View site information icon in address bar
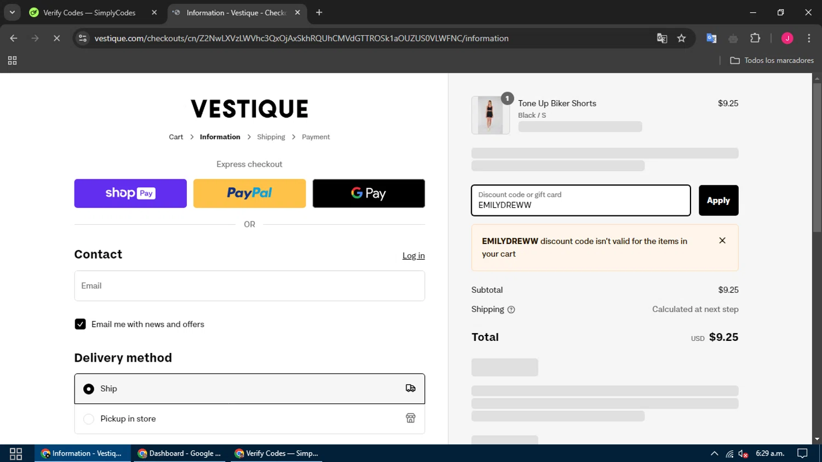822x462 pixels. click(83, 38)
